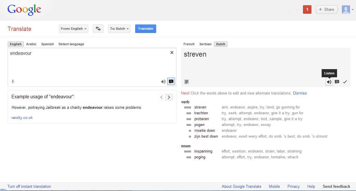Click into the source text box
The width and height of the screenshot is (356, 191).
92,67
